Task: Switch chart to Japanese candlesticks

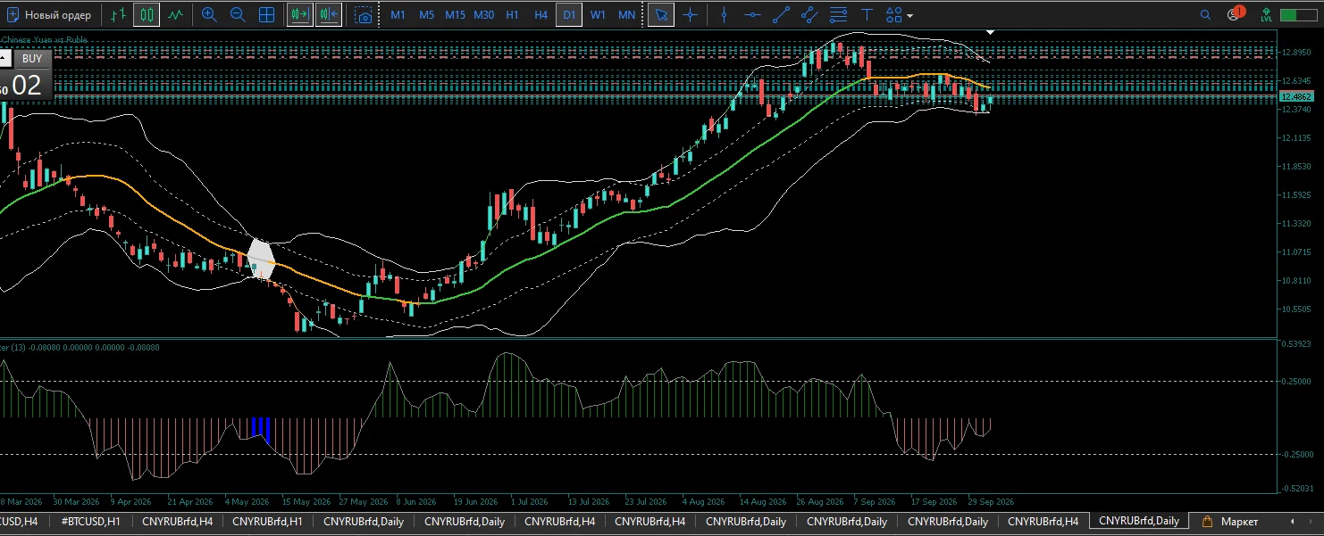Action: tap(147, 15)
